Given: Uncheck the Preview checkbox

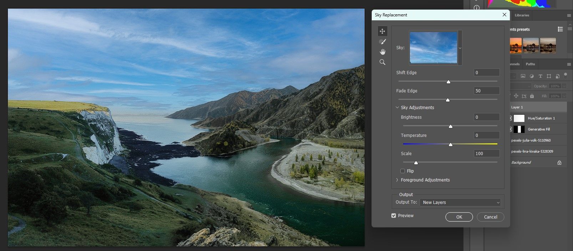Looking at the screenshot, I should [x=394, y=216].
